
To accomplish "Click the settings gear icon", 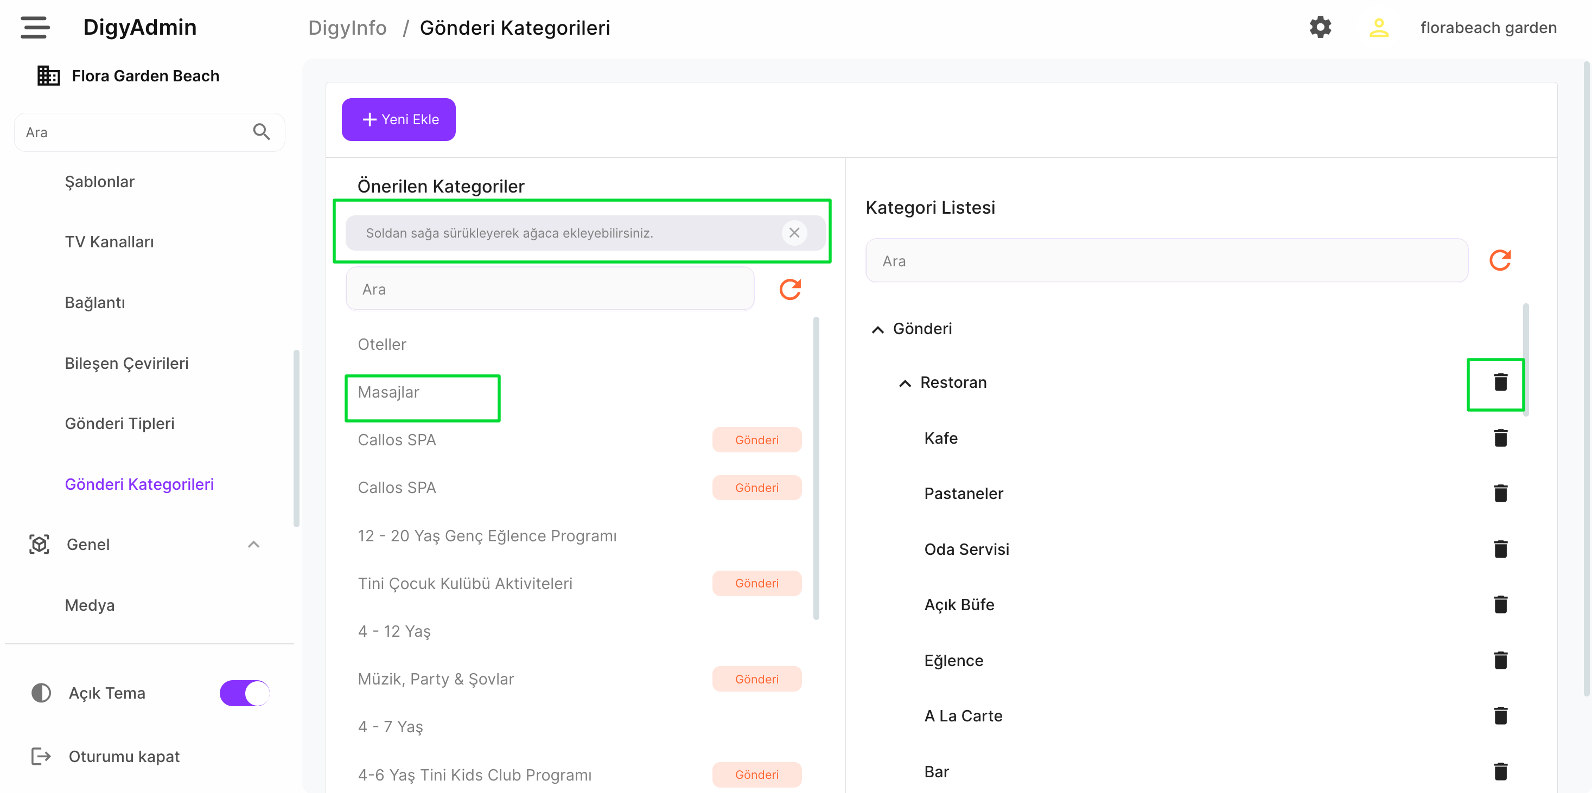I will 1320,27.
